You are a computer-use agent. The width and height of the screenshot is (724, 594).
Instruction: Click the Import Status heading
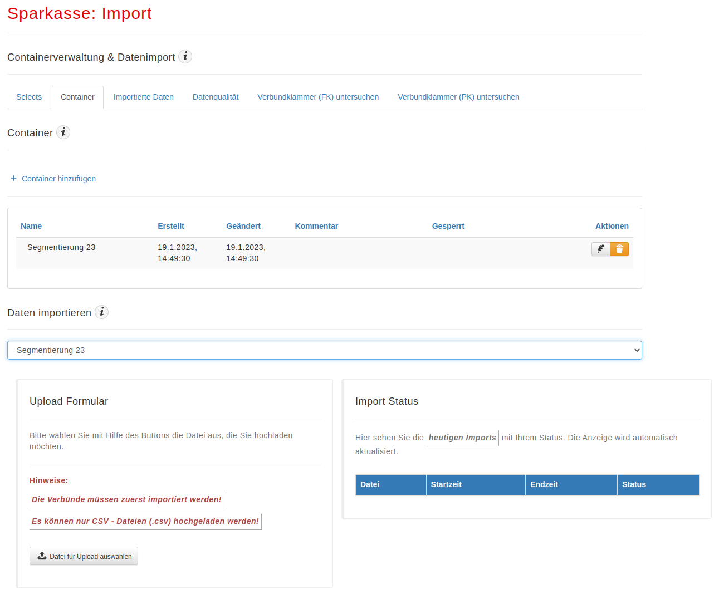(x=387, y=401)
